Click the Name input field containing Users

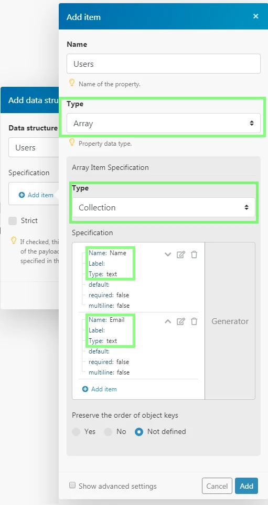163,64
